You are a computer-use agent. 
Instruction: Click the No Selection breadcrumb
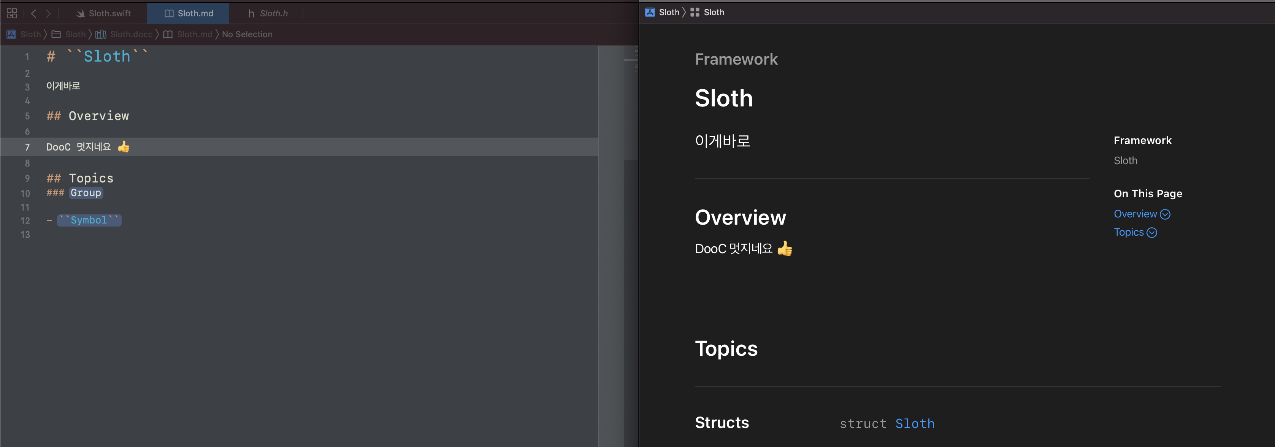click(x=247, y=34)
